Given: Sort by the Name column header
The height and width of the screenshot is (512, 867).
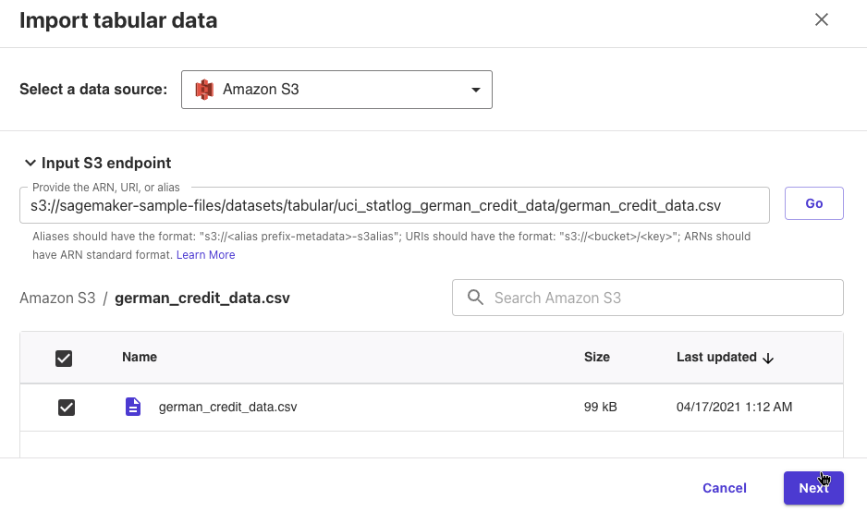Looking at the screenshot, I should (140, 357).
